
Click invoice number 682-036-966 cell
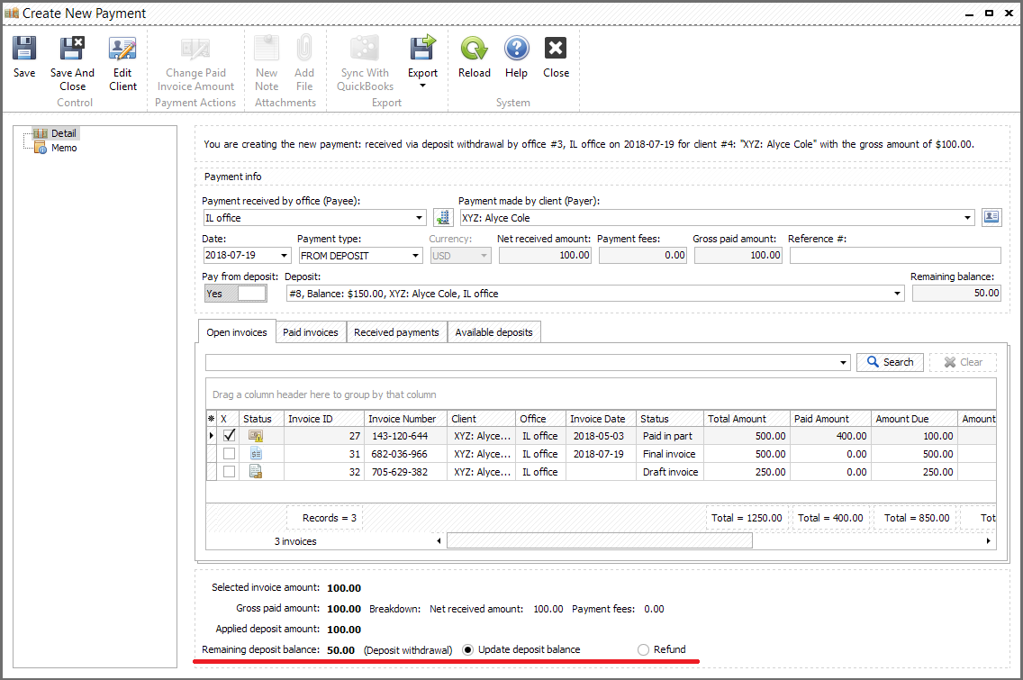[405, 454]
